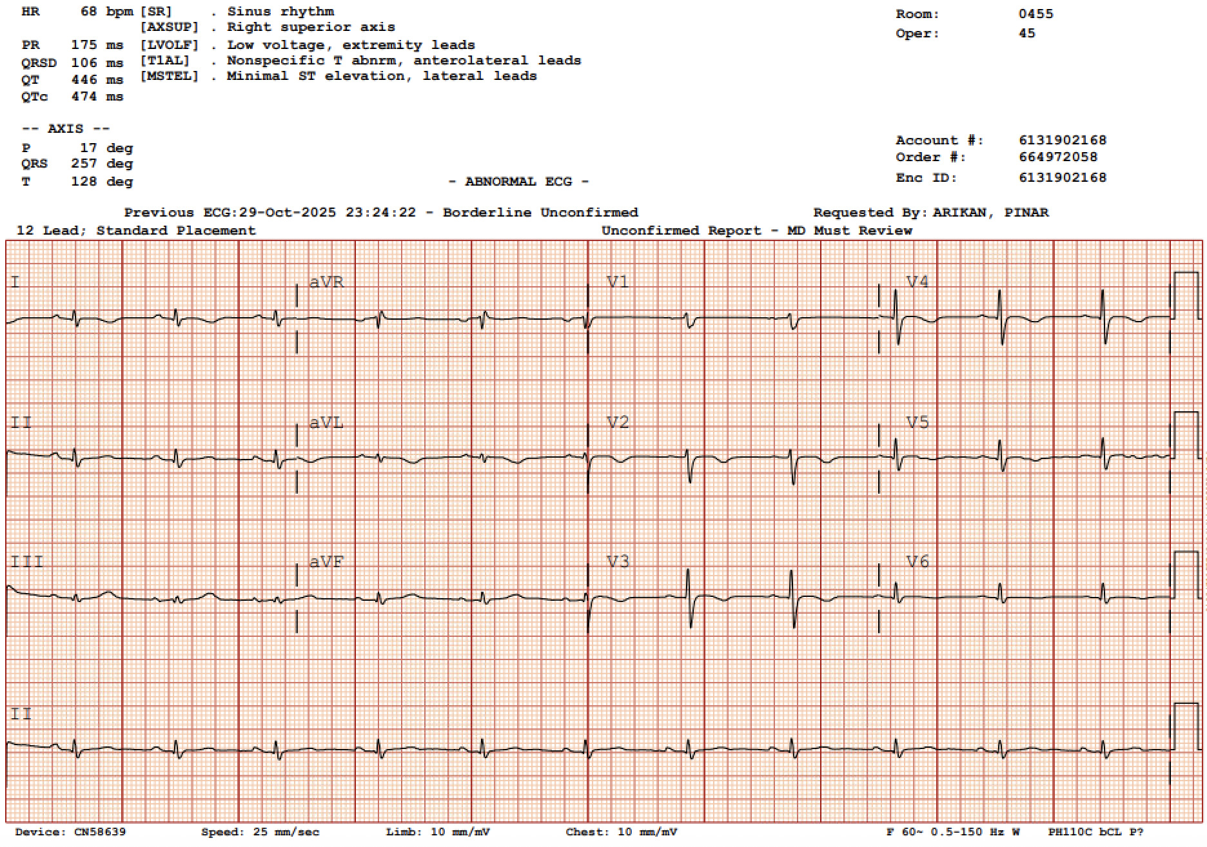Image resolution: width=1207 pixels, height=847 pixels.
Task: Select the 'V4' lead label
Action: click(918, 282)
